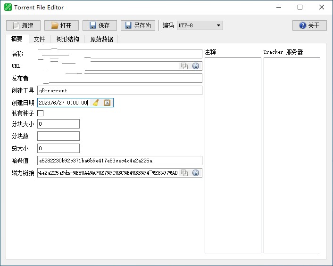Click the 发布者 publisher input field
333x266 pixels.
click(x=120, y=78)
